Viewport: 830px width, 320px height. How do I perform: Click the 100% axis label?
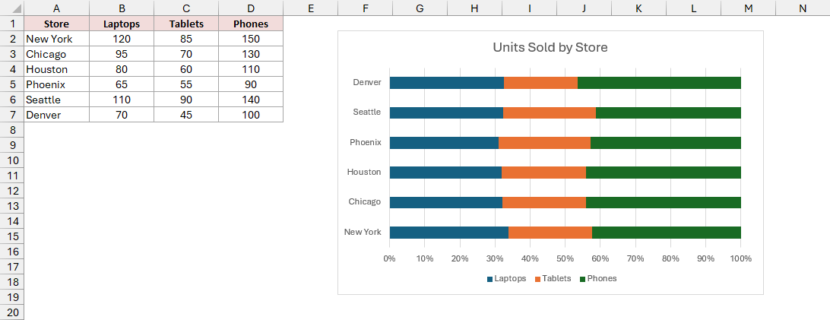pos(740,258)
